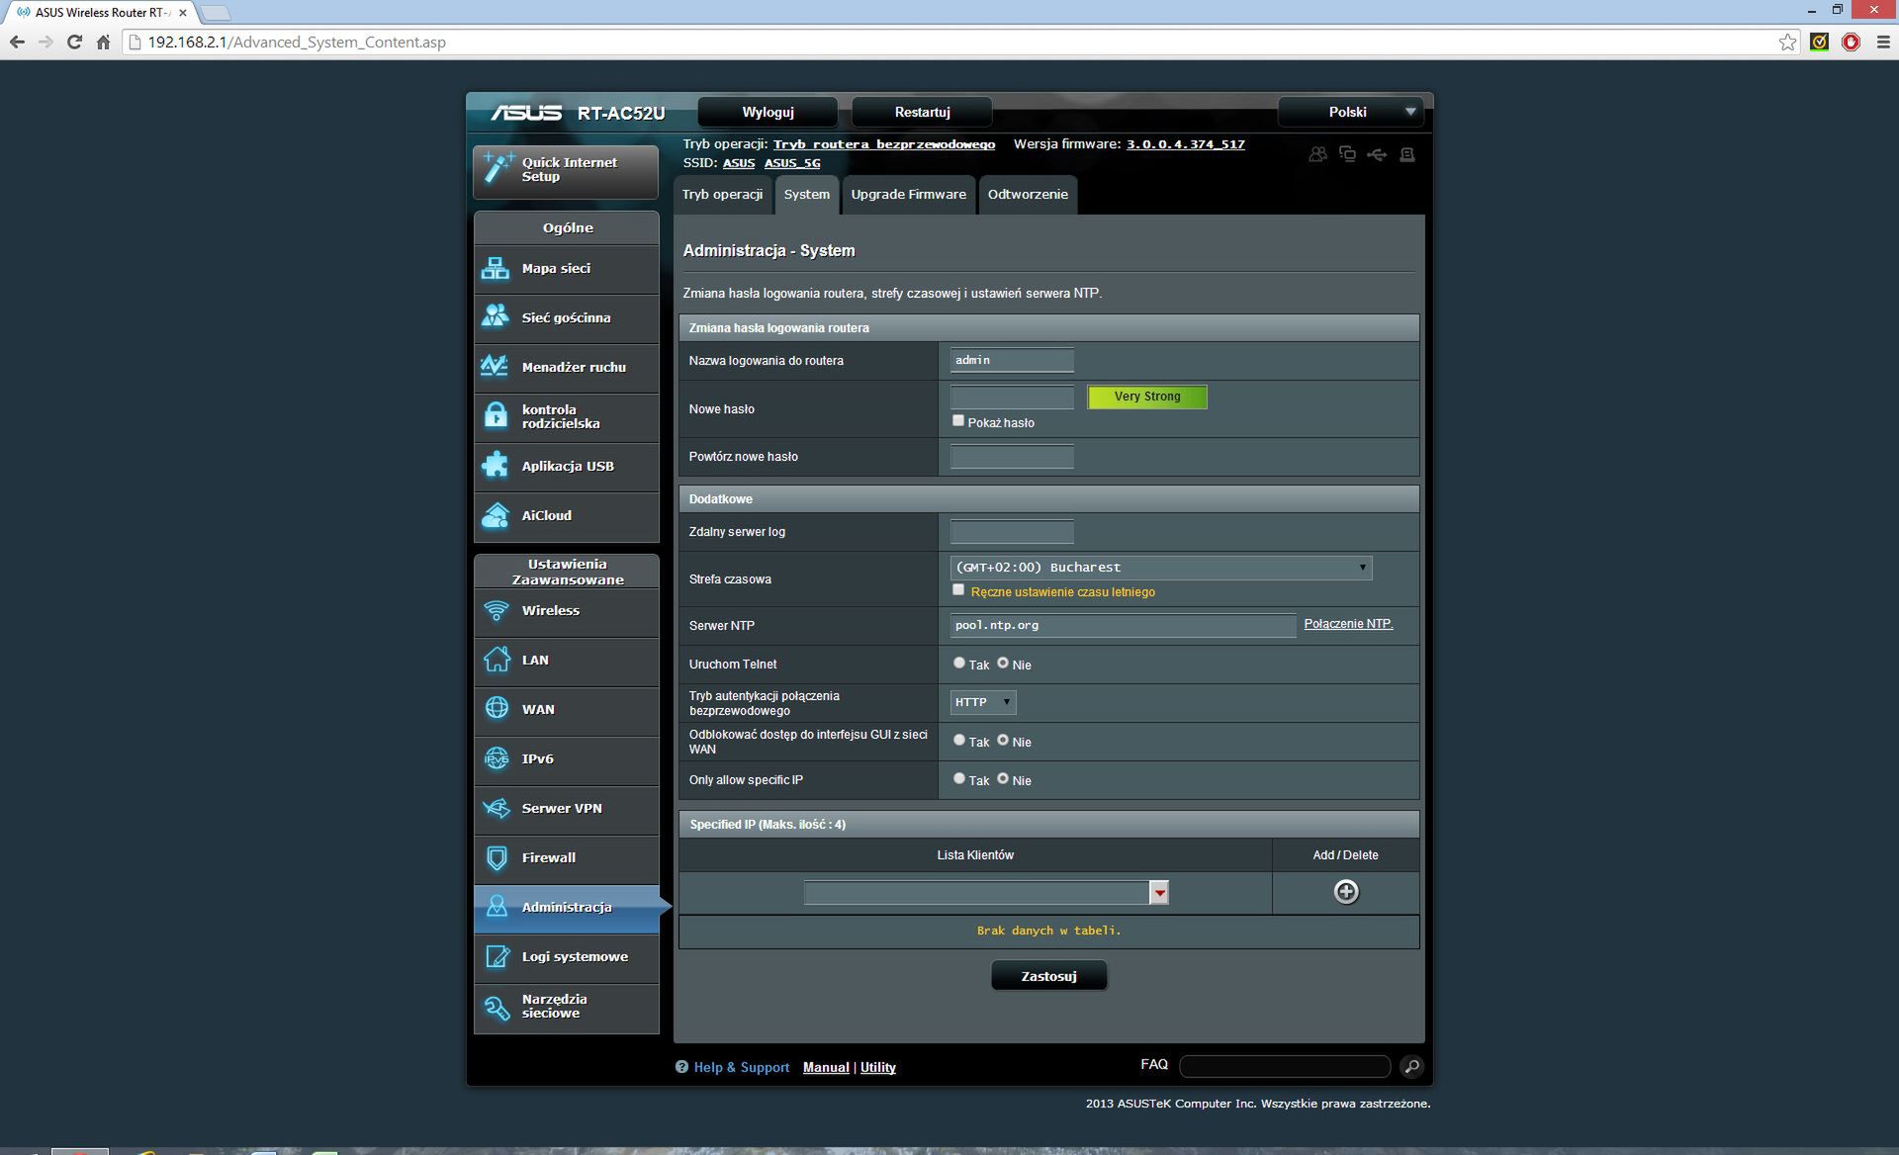Screen dimensions: 1899x1155
Task: Open Chrome menu hamburger icon
Action: coord(1882,42)
